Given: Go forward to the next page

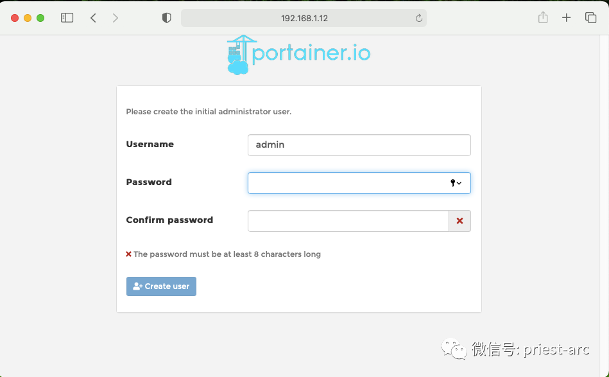Looking at the screenshot, I should [x=116, y=18].
